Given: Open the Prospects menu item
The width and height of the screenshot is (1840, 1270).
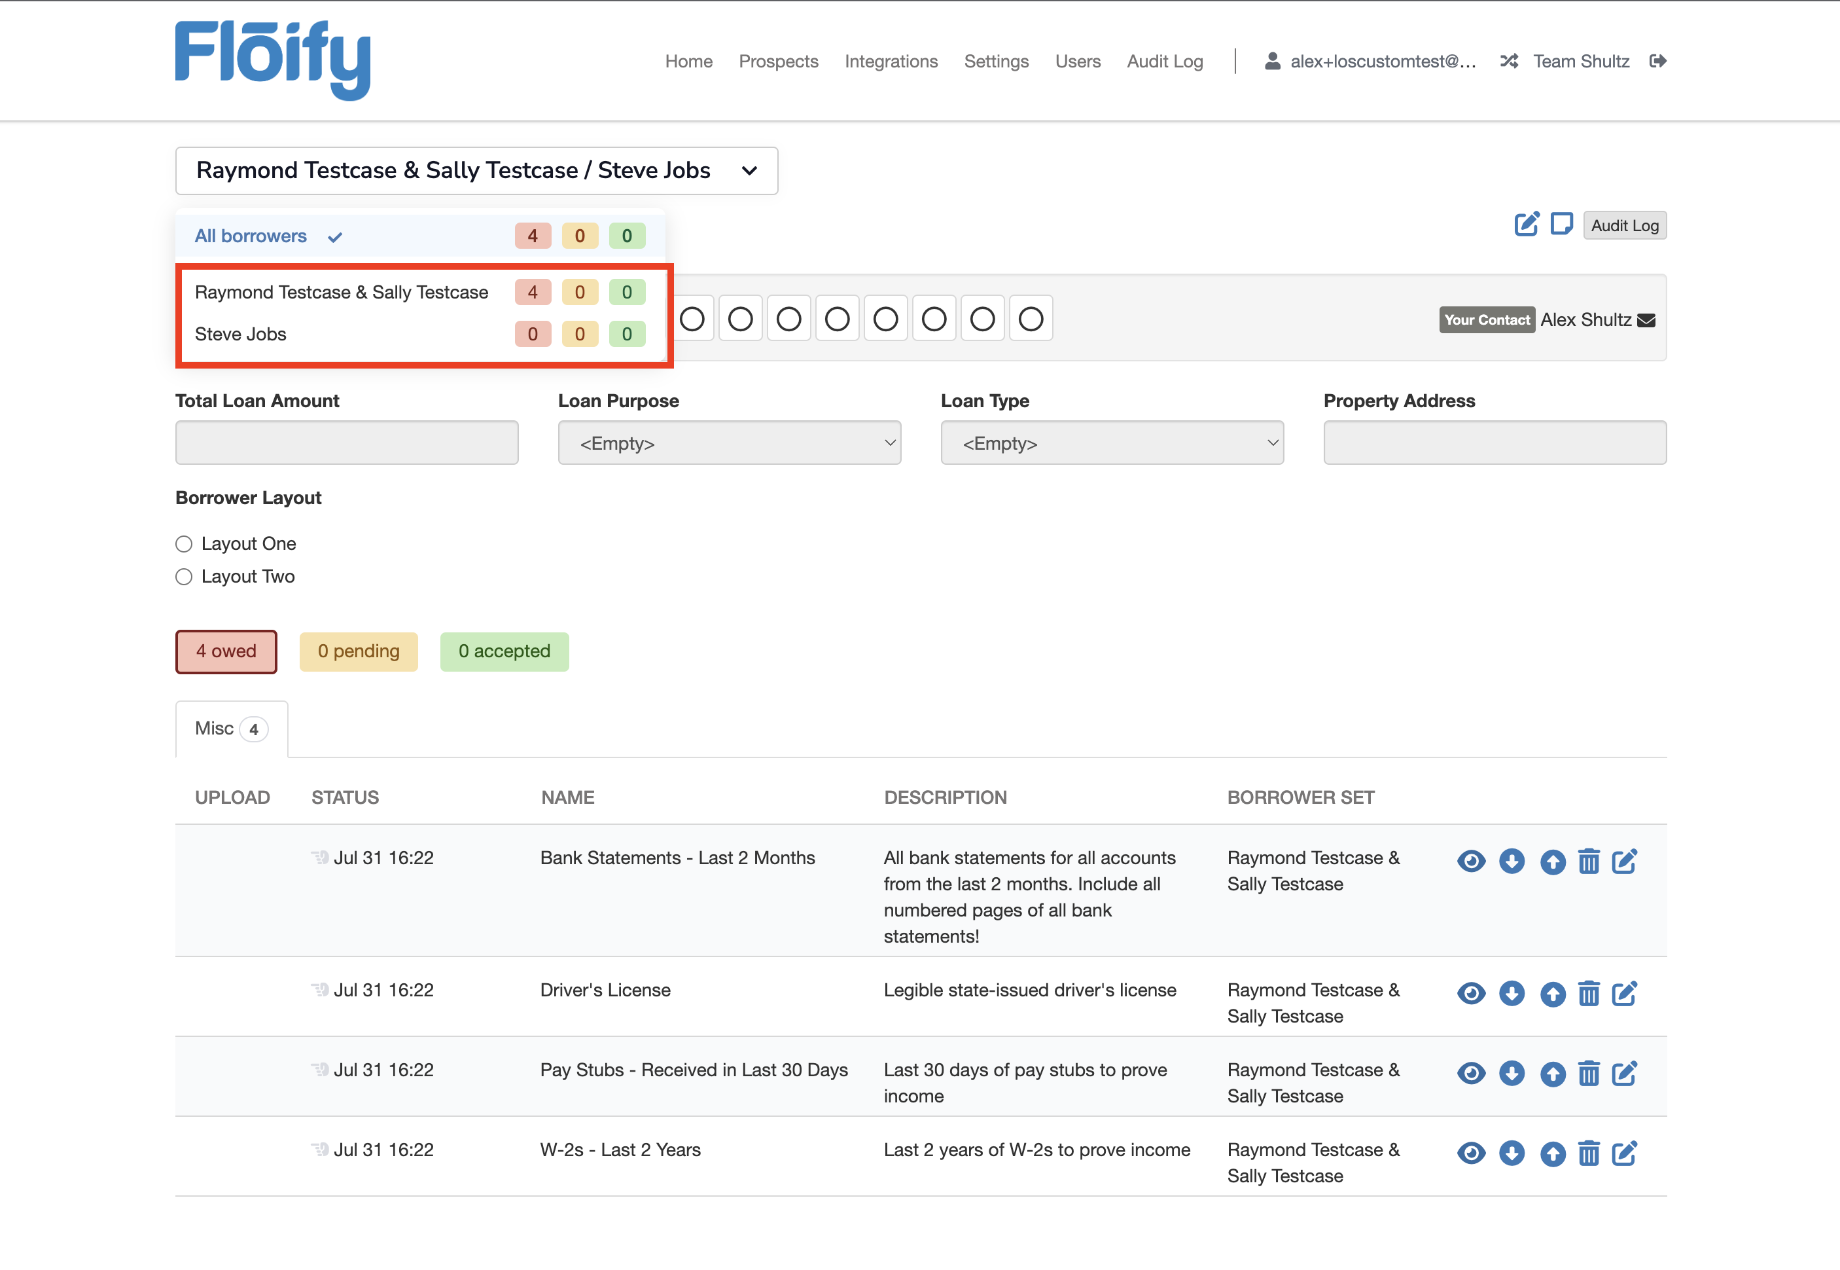Looking at the screenshot, I should click(777, 62).
